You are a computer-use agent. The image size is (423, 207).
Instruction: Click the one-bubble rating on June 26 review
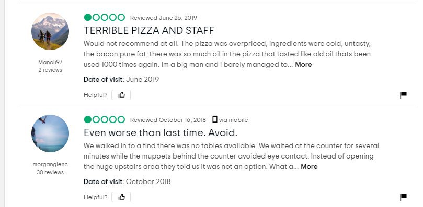point(105,18)
